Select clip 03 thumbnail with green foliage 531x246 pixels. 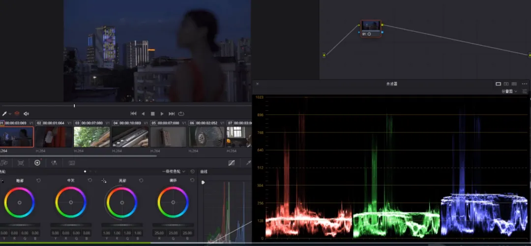(91, 137)
